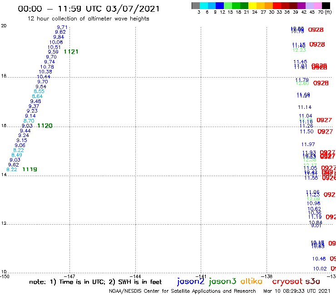Select the 9.24 wave height value
The image size is (336, 295).
pos(24,135)
